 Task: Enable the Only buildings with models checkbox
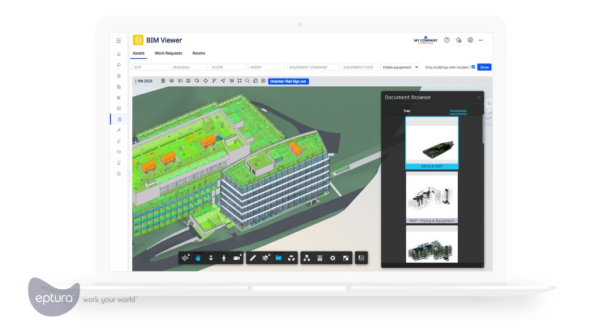(473, 66)
